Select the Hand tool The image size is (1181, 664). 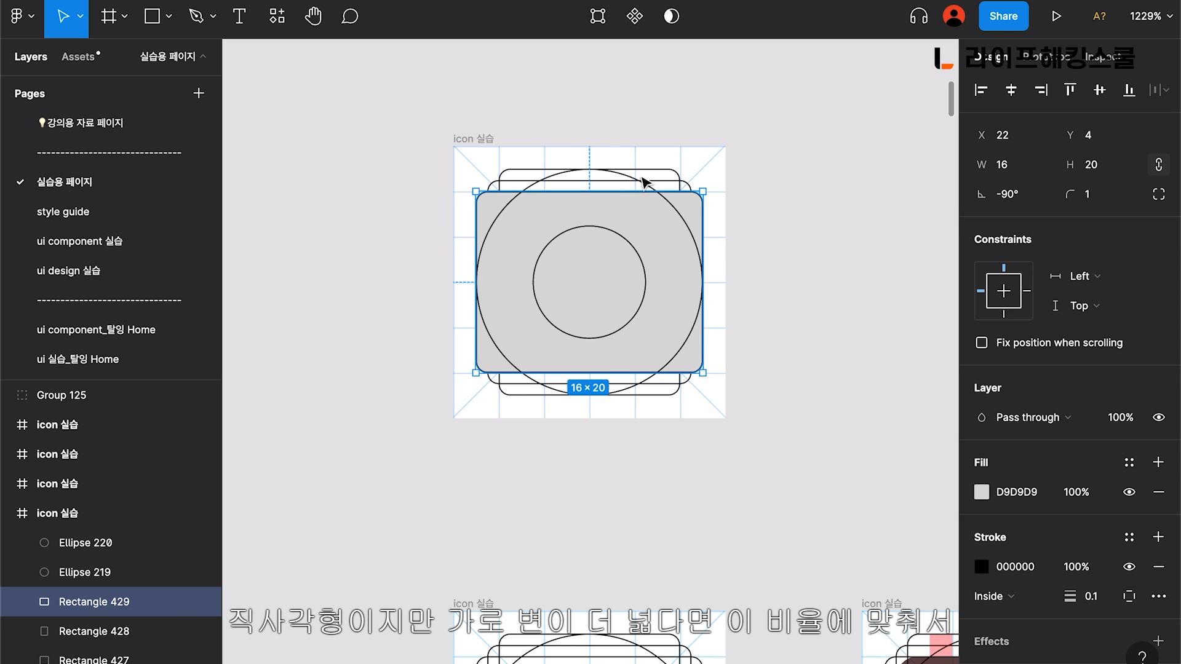click(313, 17)
